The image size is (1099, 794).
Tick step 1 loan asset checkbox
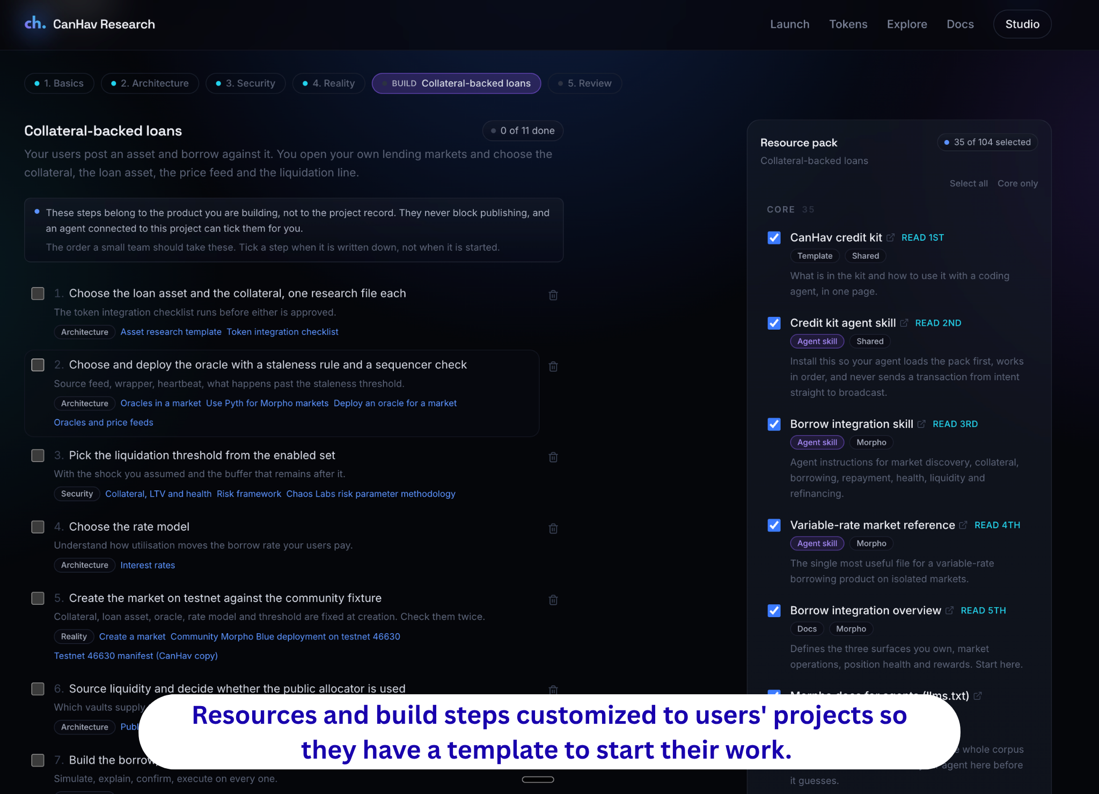point(38,293)
